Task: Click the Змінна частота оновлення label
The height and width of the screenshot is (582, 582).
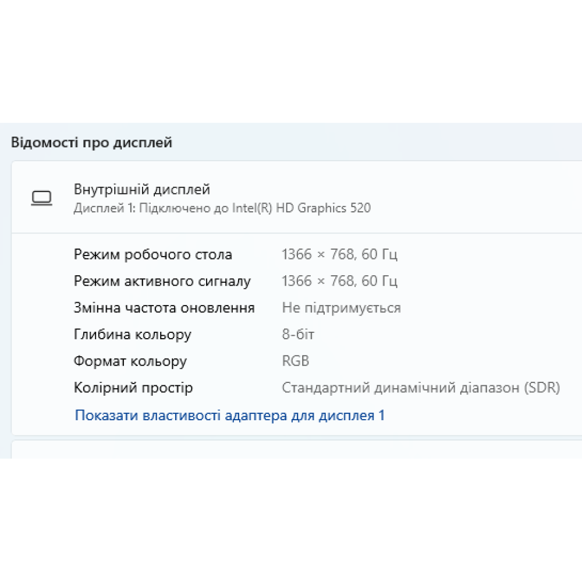Action: click(164, 308)
